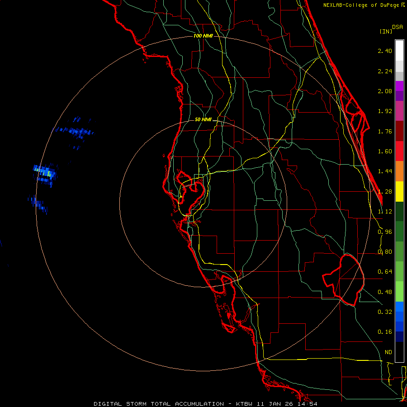Click the 0.32 legend value

point(385,312)
